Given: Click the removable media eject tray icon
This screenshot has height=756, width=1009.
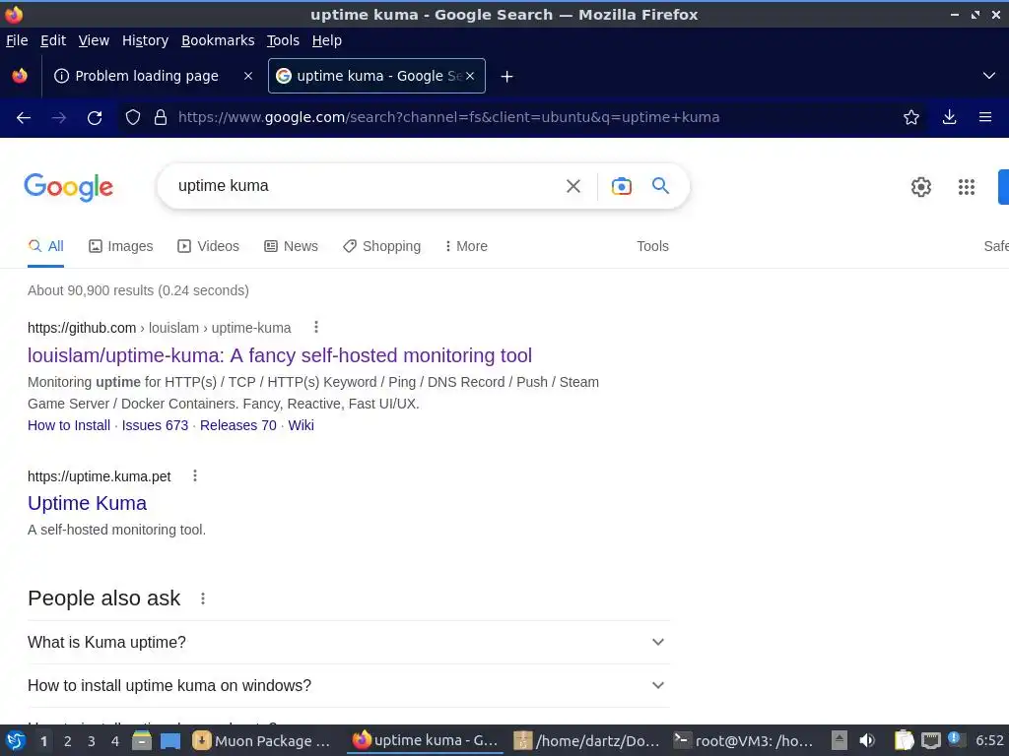Looking at the screenshot, I should (839, 741).
